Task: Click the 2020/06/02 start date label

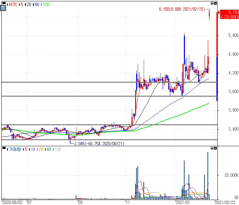Action: point(13,202)
